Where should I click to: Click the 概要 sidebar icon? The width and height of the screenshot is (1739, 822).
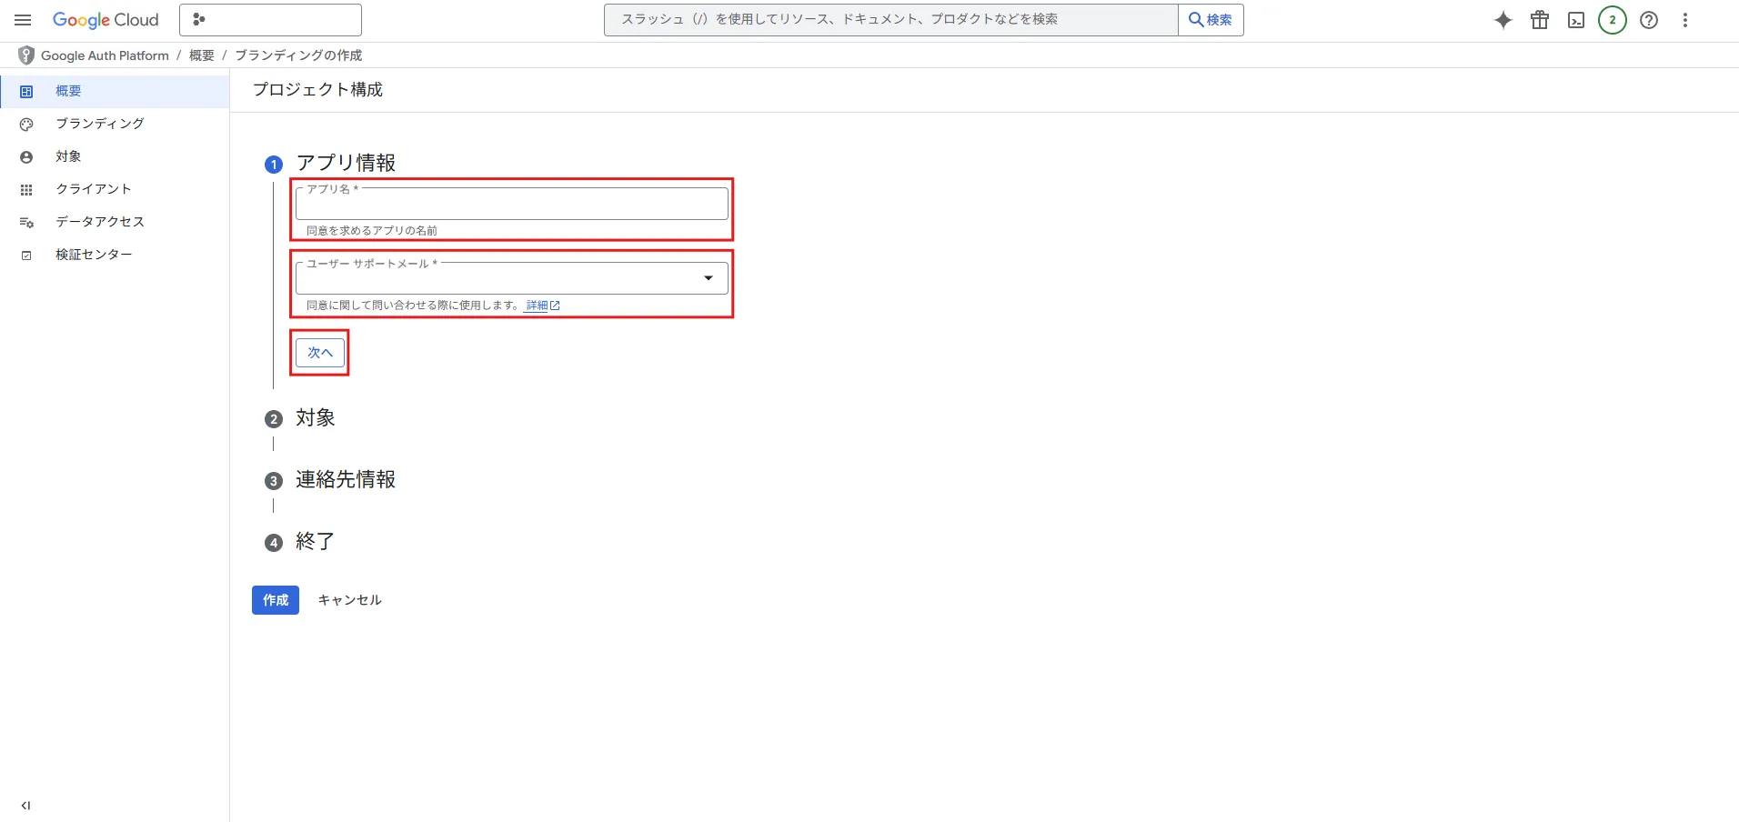coord(26,91)
